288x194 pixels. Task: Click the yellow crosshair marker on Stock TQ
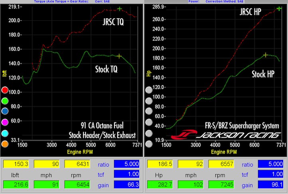pos(119,56)
